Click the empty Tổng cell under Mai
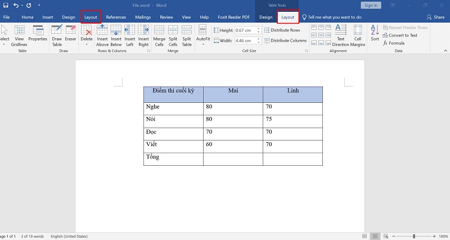Viewport: 450px width, 240px height. 233,159
